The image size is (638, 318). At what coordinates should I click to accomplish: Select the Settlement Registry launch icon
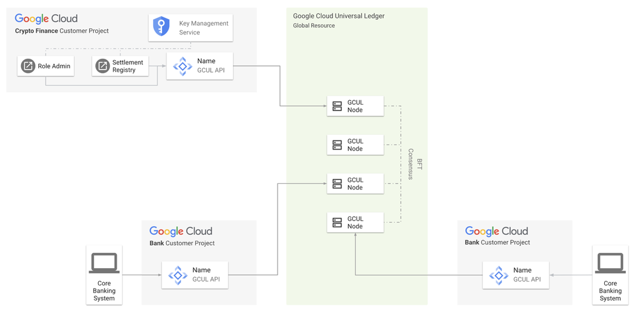click(x=102, y=66)
